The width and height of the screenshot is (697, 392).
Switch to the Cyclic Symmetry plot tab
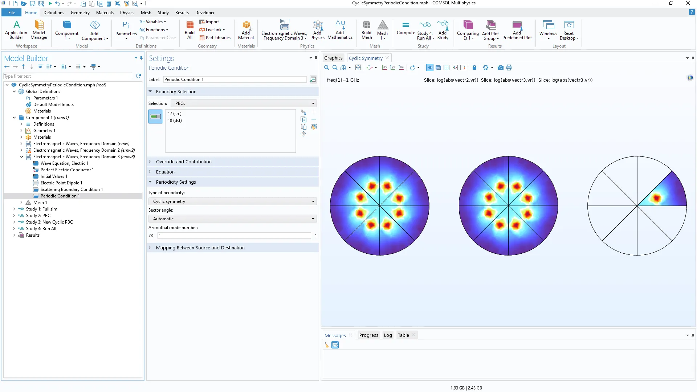point(365,58)
